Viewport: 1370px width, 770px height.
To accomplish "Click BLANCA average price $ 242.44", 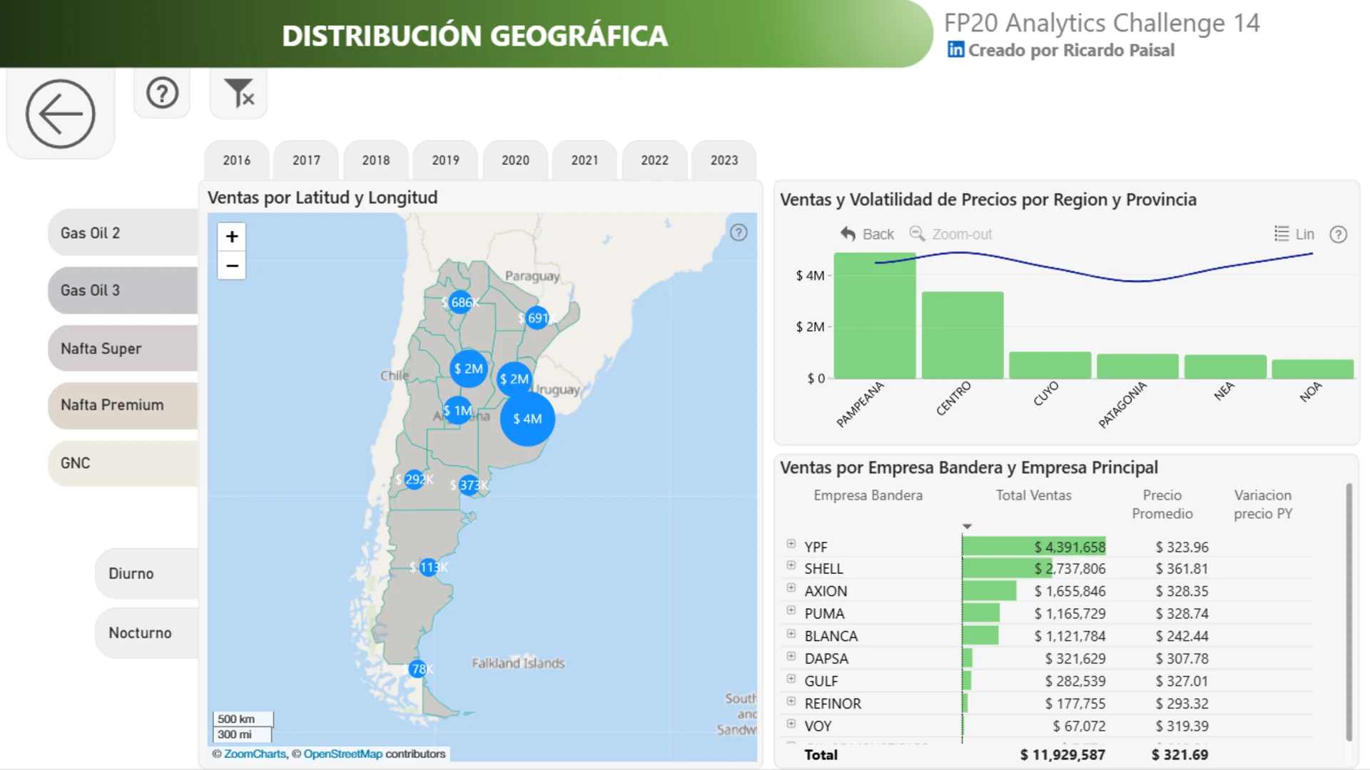I will 1182,636.
